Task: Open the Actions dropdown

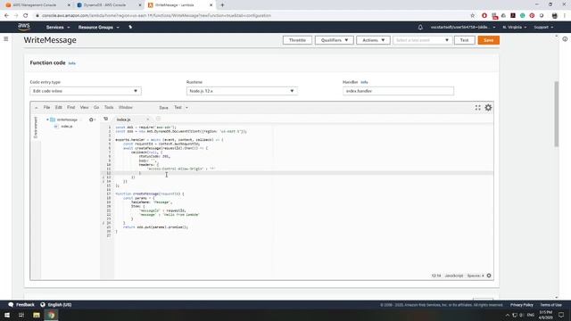Action: pyautogui.click(x=373, y=40)
